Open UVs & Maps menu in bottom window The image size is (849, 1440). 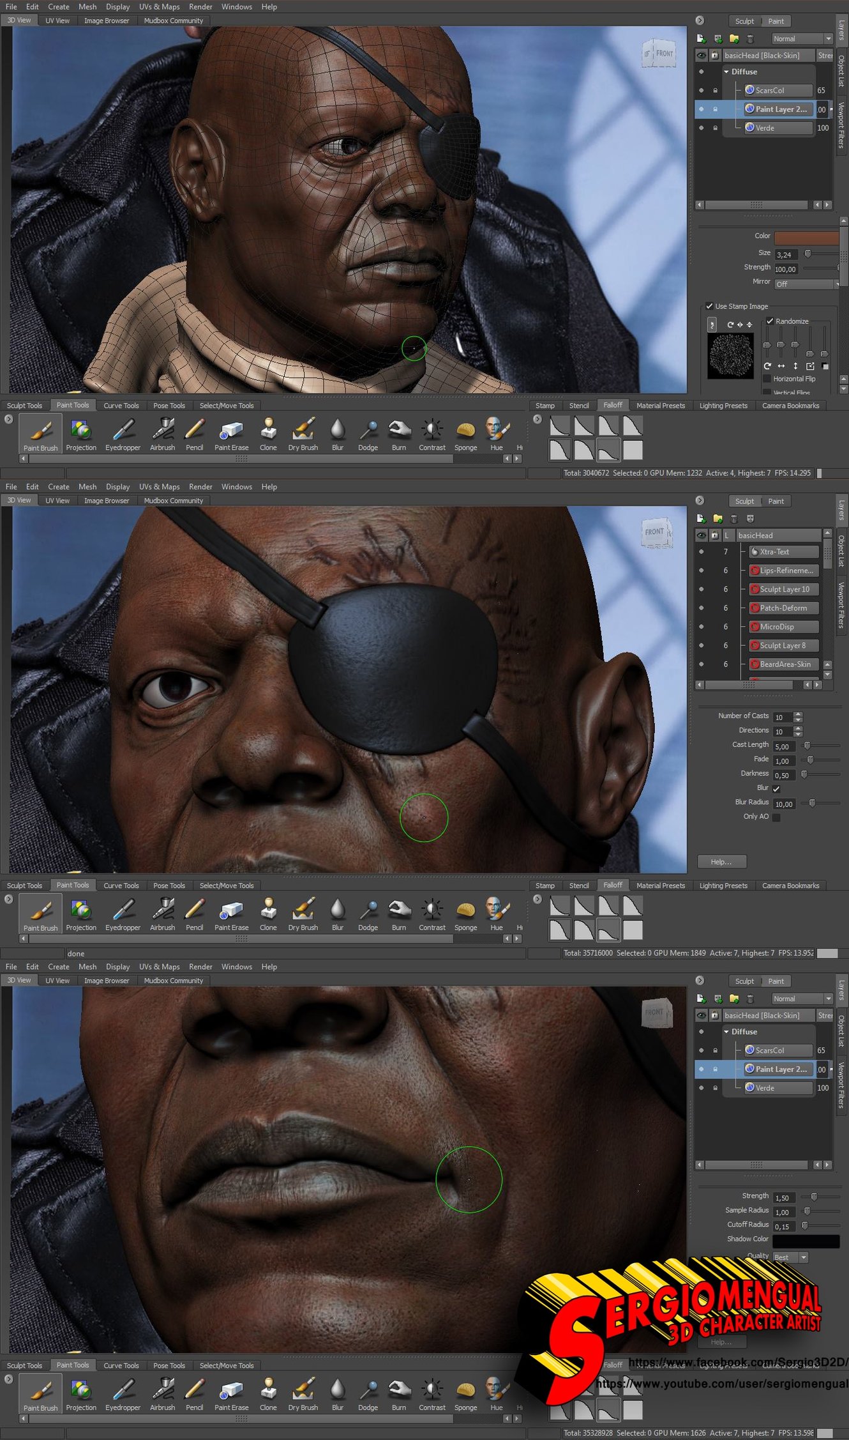coord(159,967)
